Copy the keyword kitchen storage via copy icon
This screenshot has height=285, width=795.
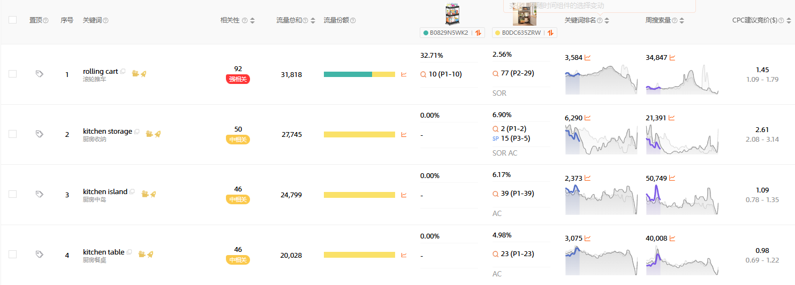[x=137, y=132]
